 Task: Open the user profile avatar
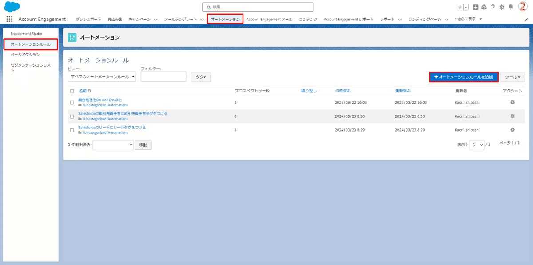(523, 7)
